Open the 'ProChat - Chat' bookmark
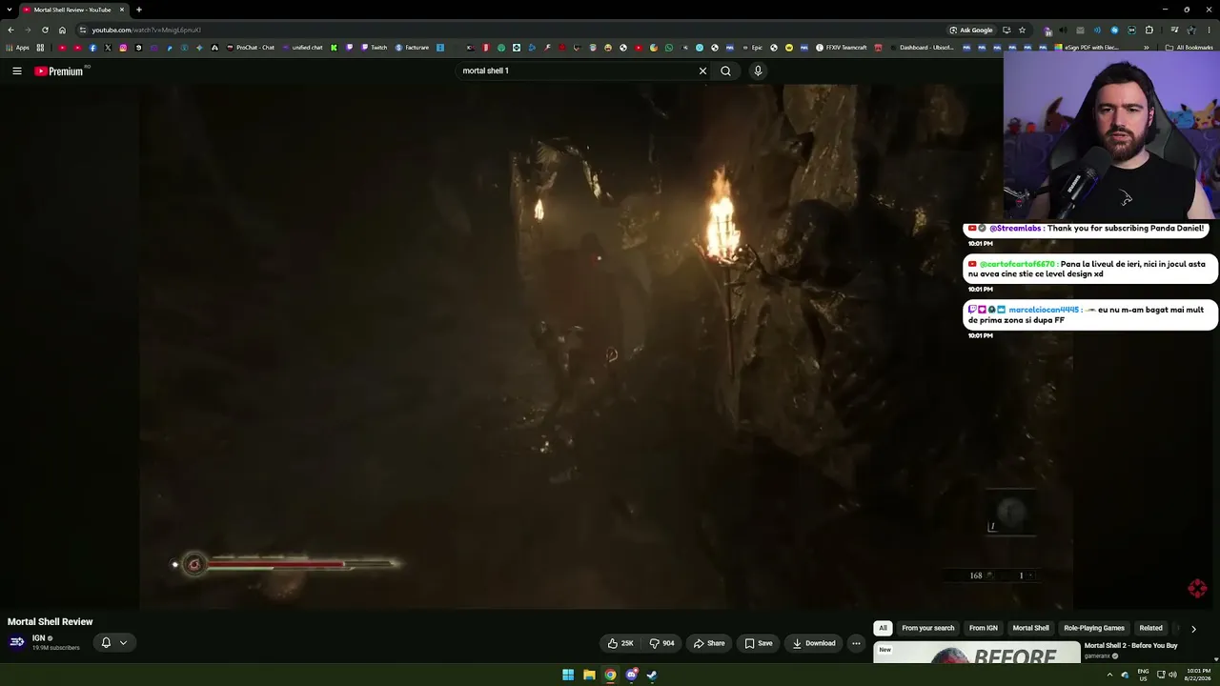Screen dimensions: 1220x686 [x=251, y=48]
